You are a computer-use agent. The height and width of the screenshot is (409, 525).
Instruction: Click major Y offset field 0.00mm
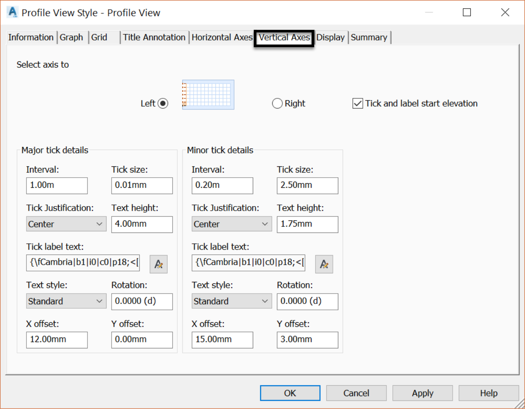click(142, 340)
